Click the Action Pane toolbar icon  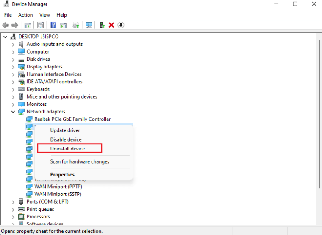click(63, 25)
